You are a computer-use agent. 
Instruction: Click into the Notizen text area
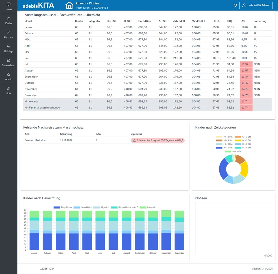[233, 228]
